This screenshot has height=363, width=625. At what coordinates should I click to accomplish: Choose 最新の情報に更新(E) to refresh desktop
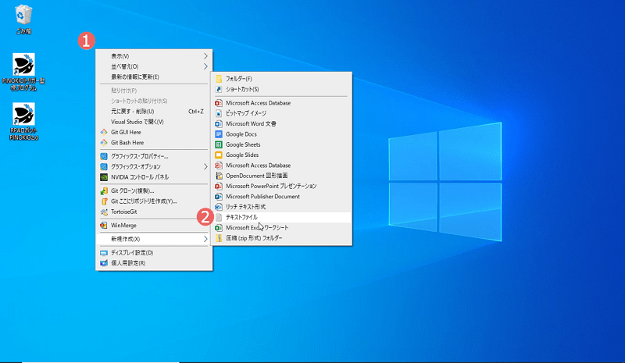pos(154,77)
